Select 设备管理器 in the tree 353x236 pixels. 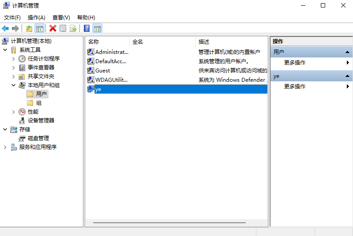click(41, 120)
